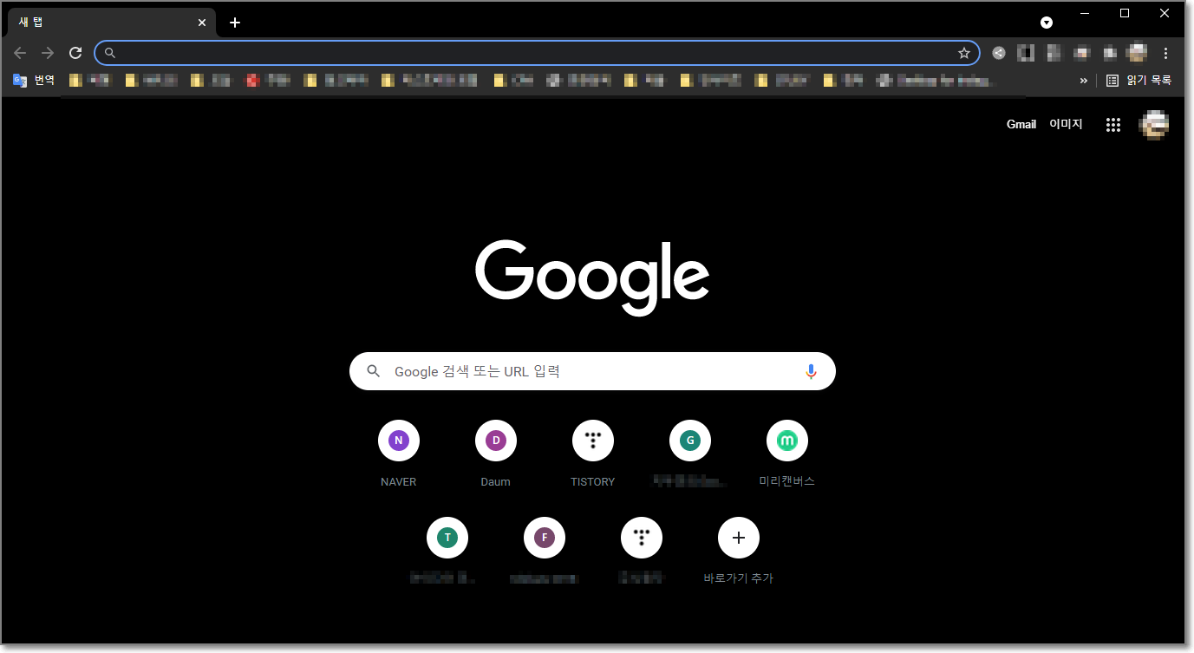The image size is (1194, 653).
Task: Open the shortcut labeled TISTORY
Action: pos(593,453)
